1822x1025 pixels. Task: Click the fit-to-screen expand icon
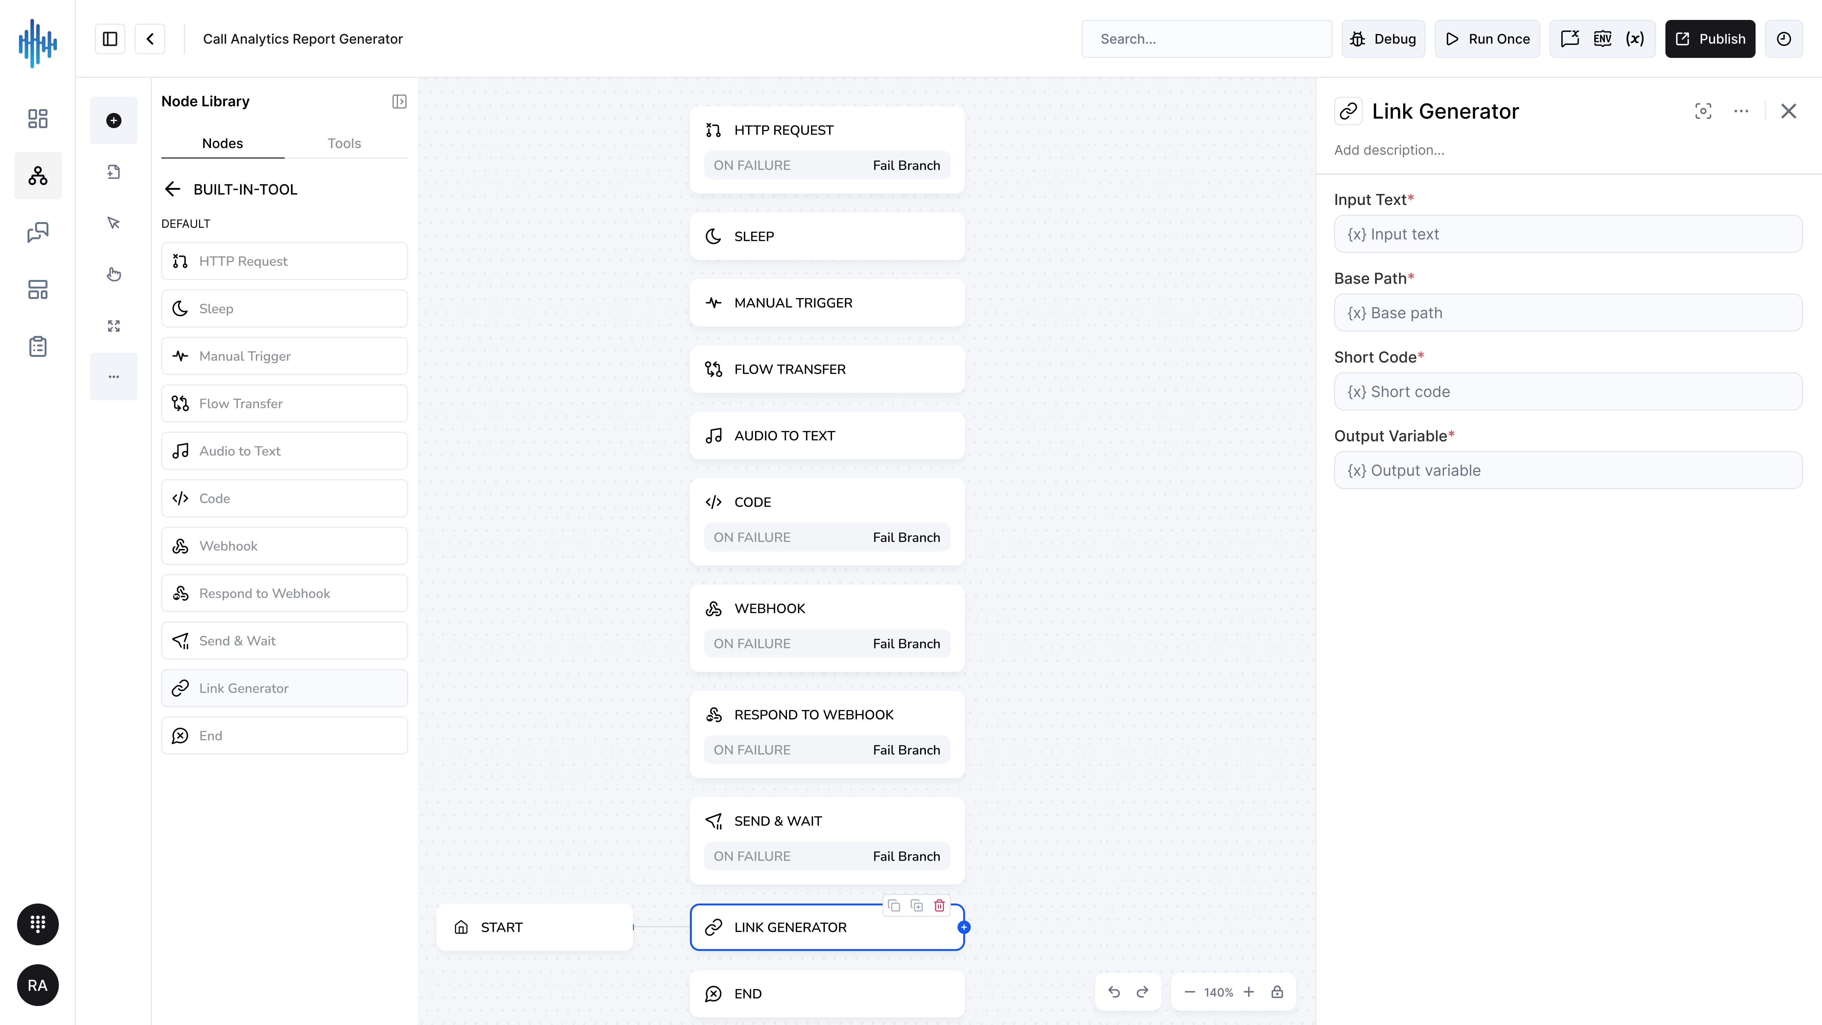click(114, 326)
